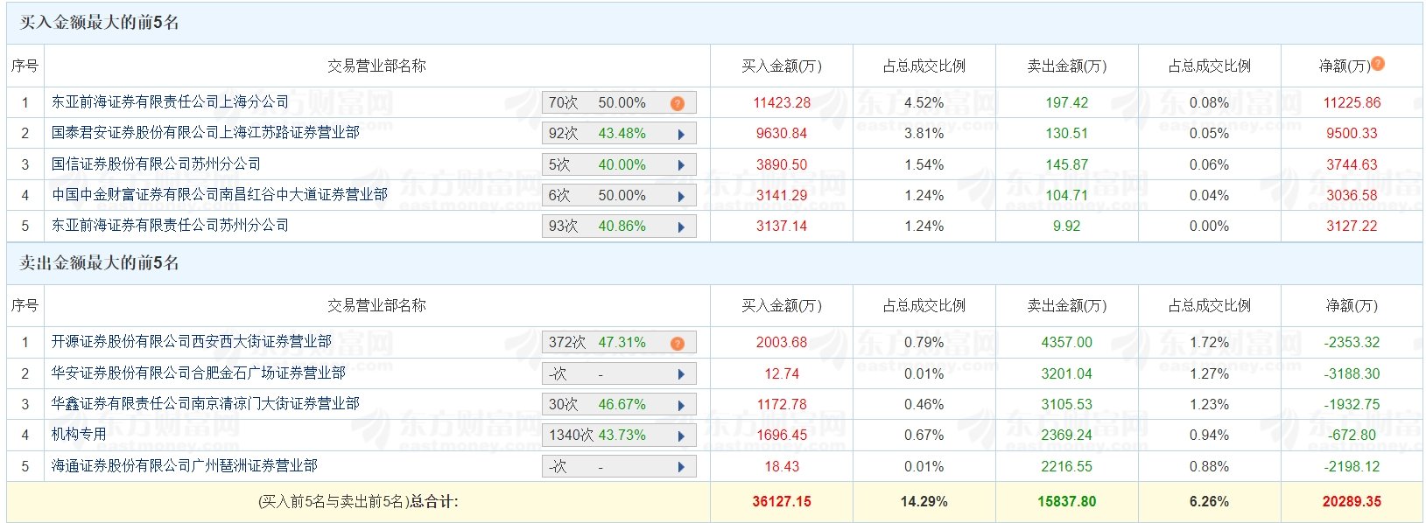Click the total net amount 20289.35
1426x523 pixels.
[1352, 502]
